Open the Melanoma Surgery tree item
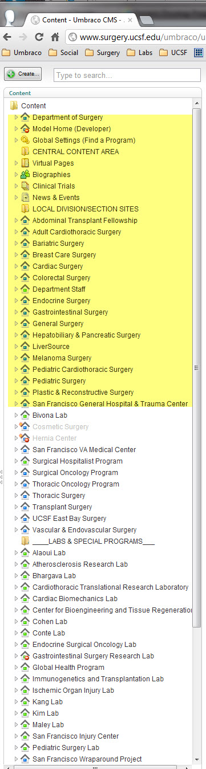The image size is (206, 769). pyautogui.click(x=62, y=358)
